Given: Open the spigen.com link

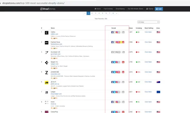Looking at the screenshot, I should click(55, 64).
